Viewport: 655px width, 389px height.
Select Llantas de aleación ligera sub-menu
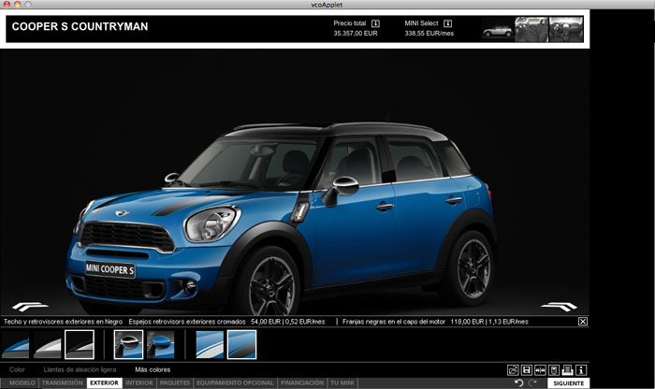[80, 369]
